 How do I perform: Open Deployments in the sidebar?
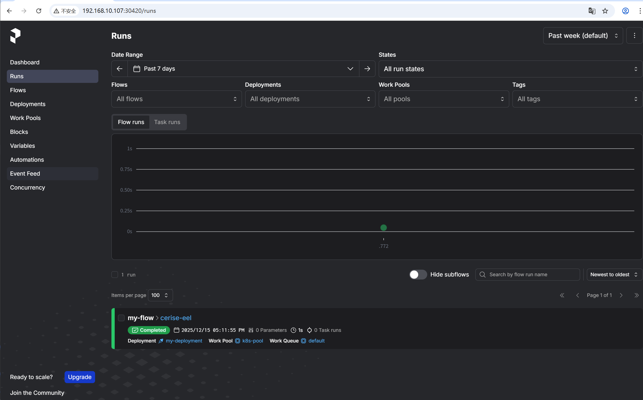[x=28, y=104]
